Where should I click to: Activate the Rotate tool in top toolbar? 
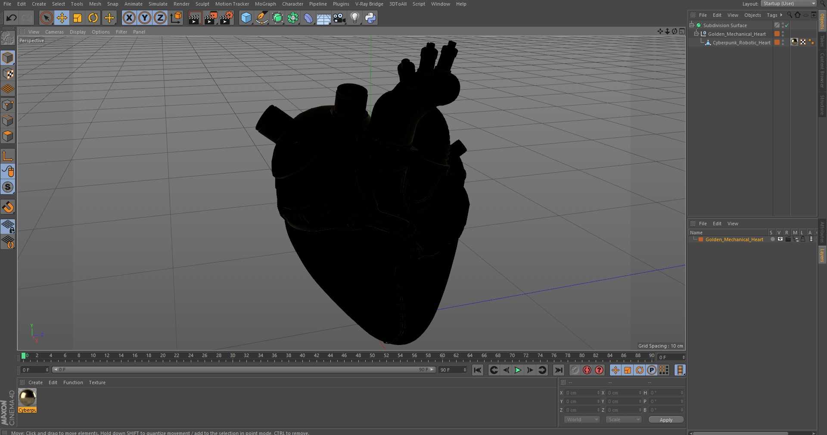tap(93, 18)
